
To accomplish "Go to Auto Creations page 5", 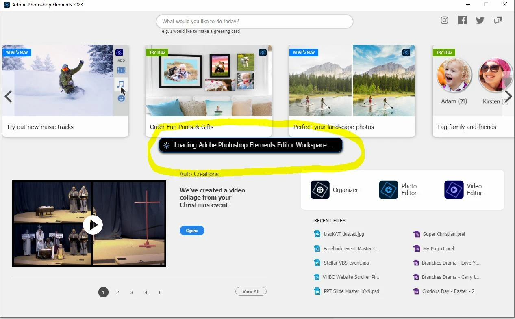I will coord(160,292).
